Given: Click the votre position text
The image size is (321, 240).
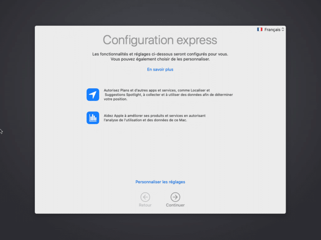Looking at the screenshot, I should coord(115,99).
